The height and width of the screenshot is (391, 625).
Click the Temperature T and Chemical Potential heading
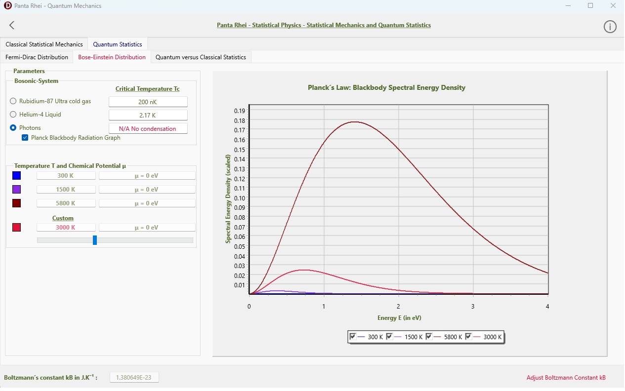click(70, 166)
